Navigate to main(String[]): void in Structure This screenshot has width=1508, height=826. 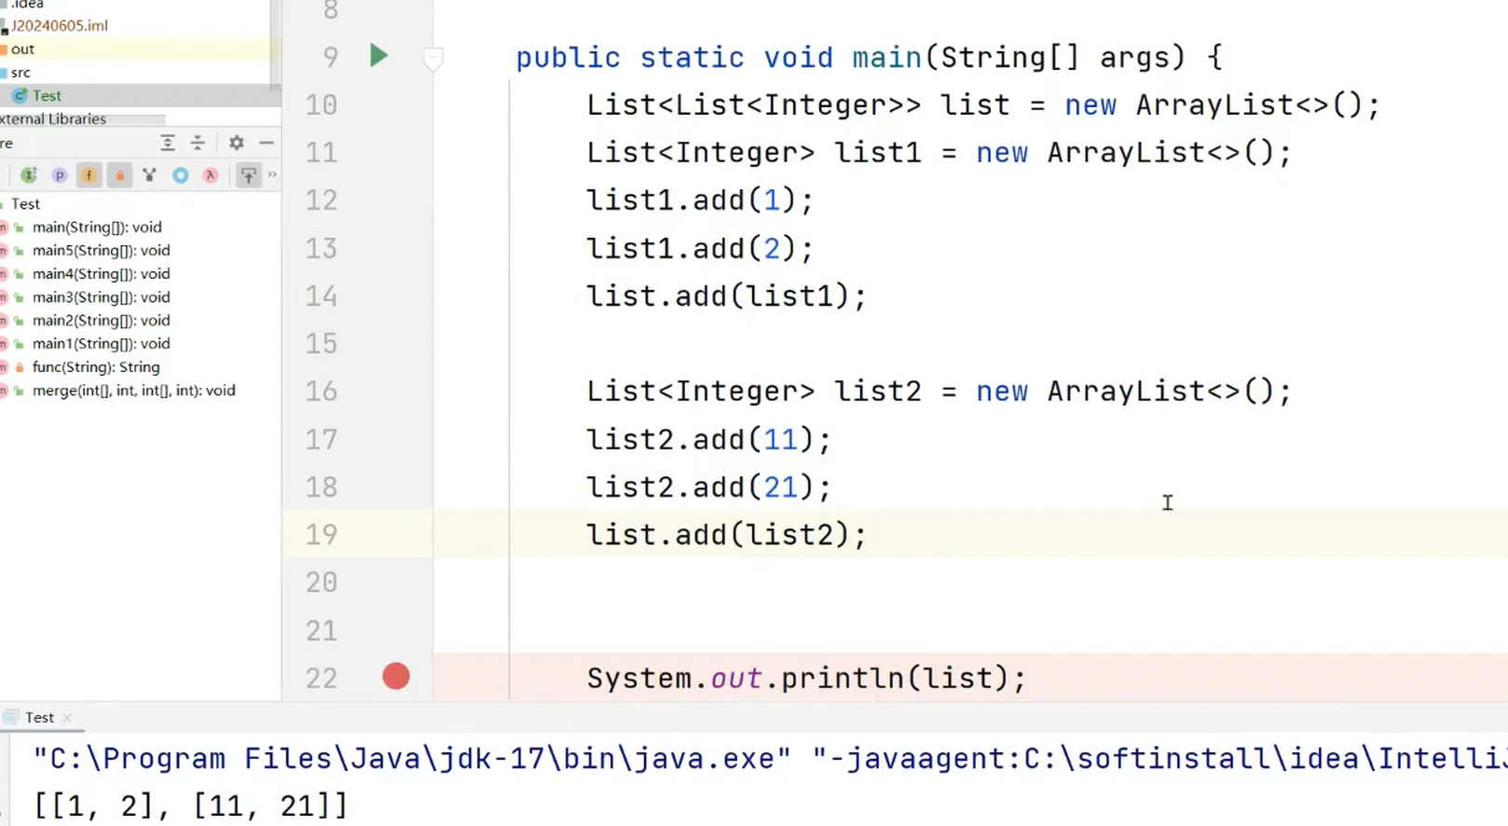pos(97,227)
